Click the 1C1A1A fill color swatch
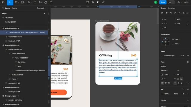The width and height of the screenshot is (191, 107). coord(162,94)
